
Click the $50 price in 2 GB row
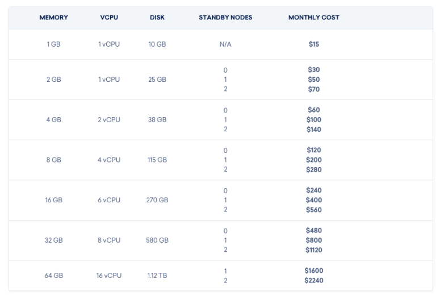pos(313,80)
